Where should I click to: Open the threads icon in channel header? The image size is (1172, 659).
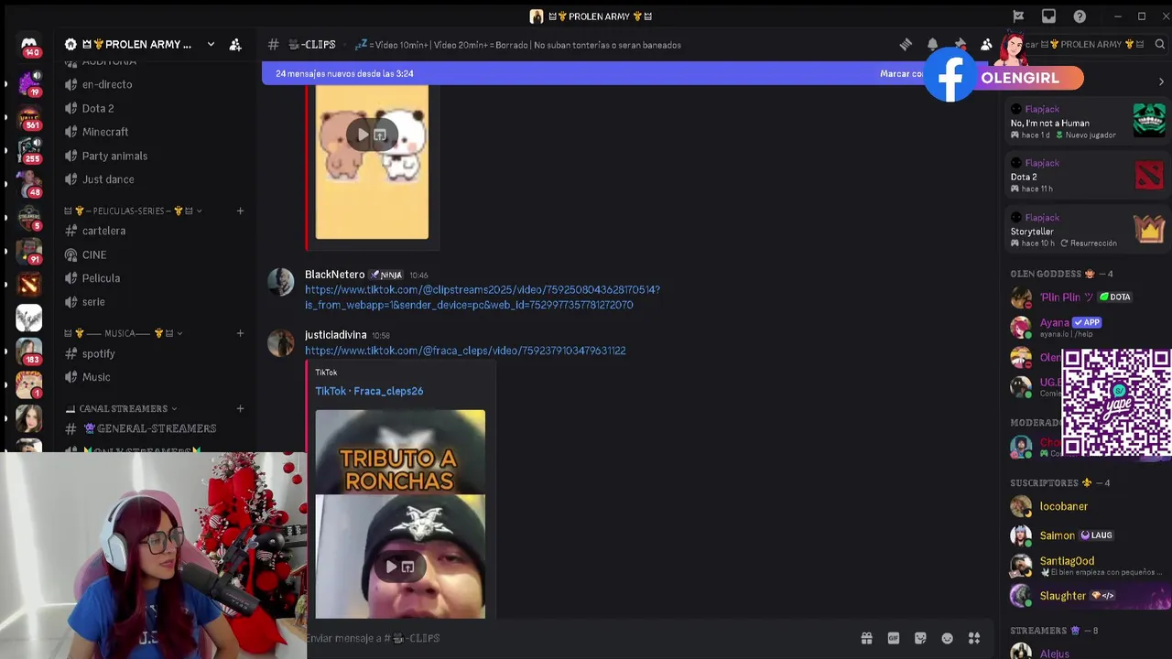(906, 44)
